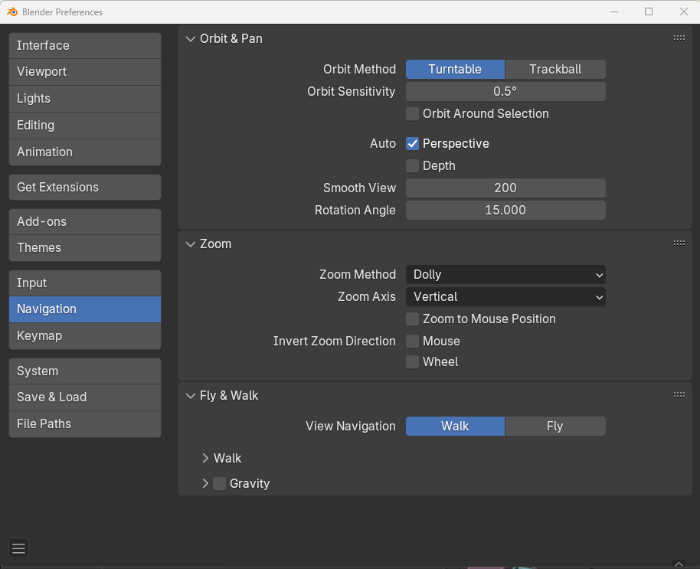Image resolution: width=700 pixels, height=569 pixels.
Task: Open the Zoom Axis Vertical dropdown
Action: tap(505, 297)
